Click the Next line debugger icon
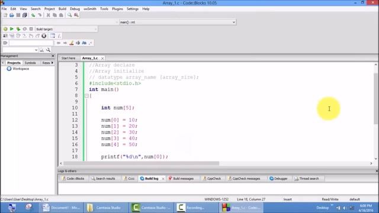The width and height of the screenshot is (379, 213). (x=18, y=36)
